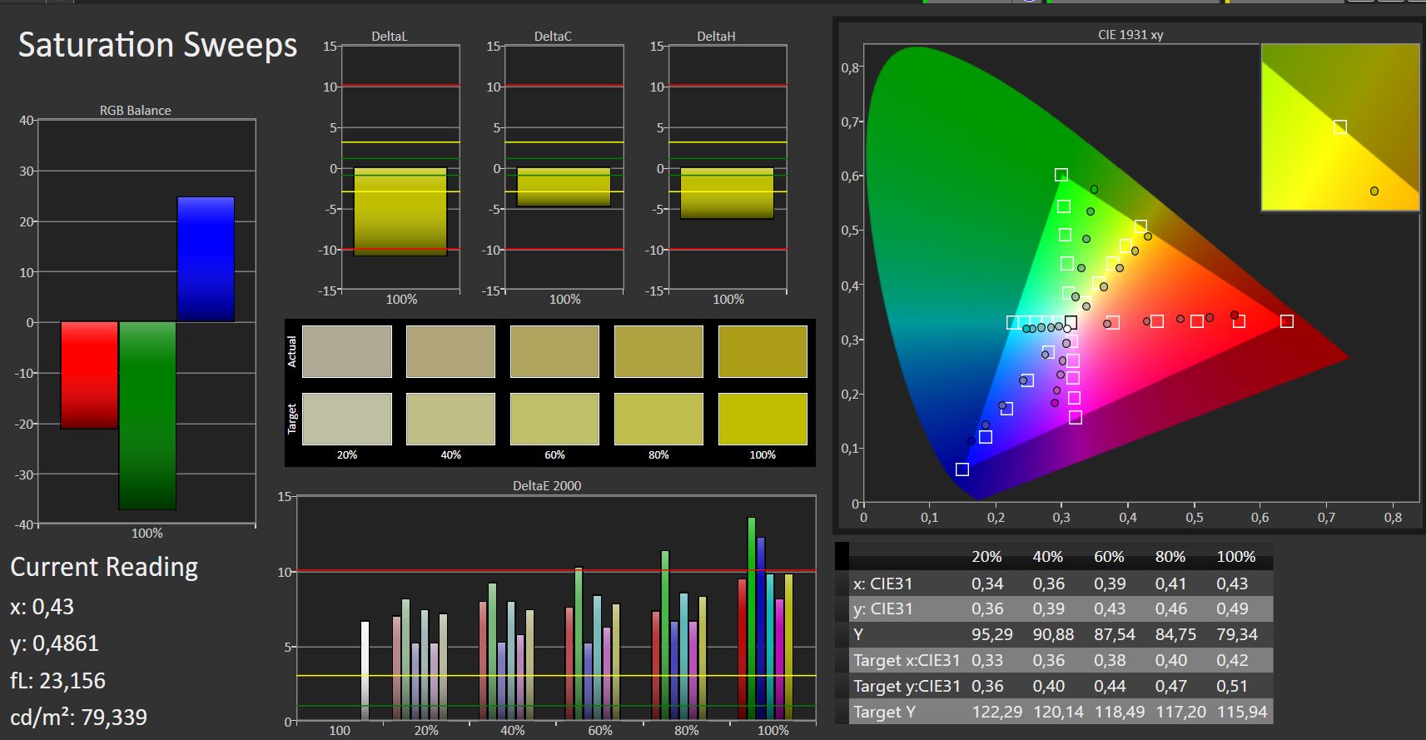Click tallest green bar in DeltaE 2000 chart
Screen dimensions: 1426x740
click(x=752, y=618)
